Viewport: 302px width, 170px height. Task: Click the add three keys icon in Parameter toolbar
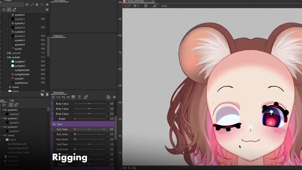pos(63,97)
